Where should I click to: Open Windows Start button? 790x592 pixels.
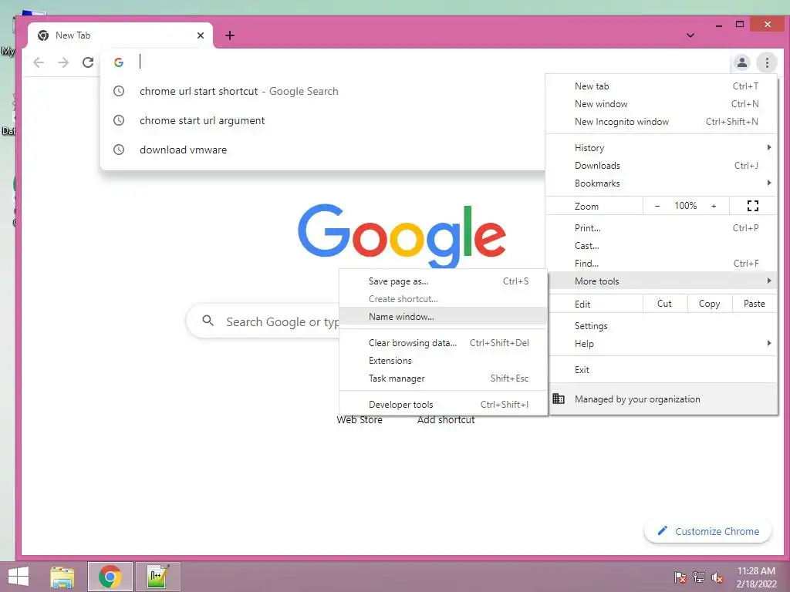point(19,577)
